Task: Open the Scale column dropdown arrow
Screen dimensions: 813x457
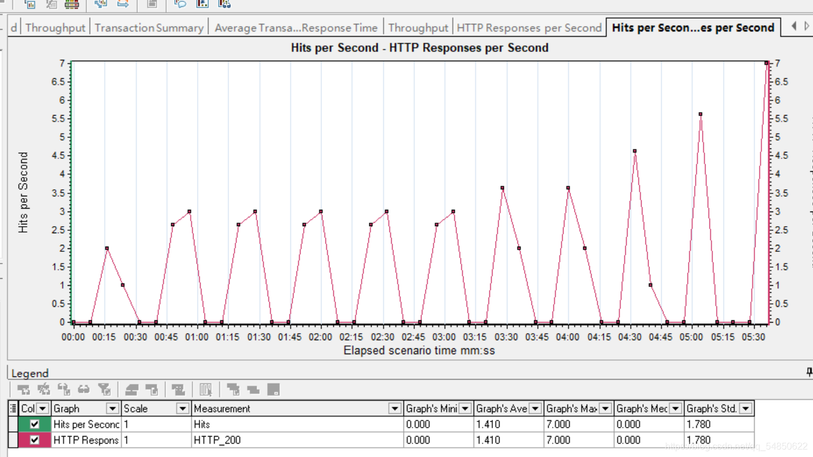Action: pyautogui.click(x=182, y=408)
